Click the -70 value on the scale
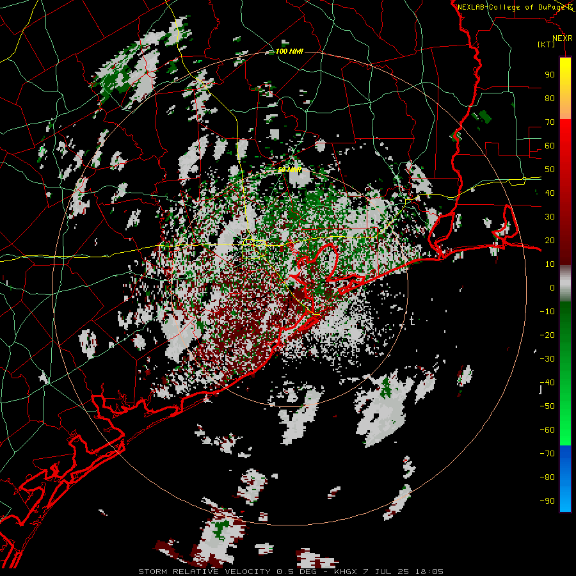Image resolution: width=576 pixels, height=576 pixels. (547, 454)
